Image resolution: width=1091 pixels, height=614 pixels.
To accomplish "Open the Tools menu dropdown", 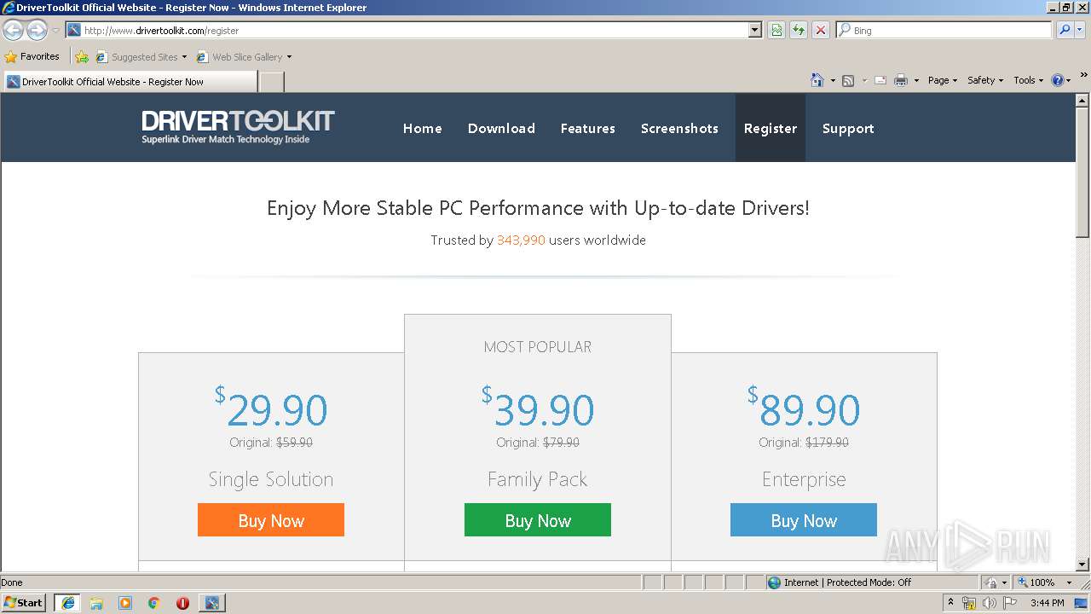I will [x=1028, y=80].
